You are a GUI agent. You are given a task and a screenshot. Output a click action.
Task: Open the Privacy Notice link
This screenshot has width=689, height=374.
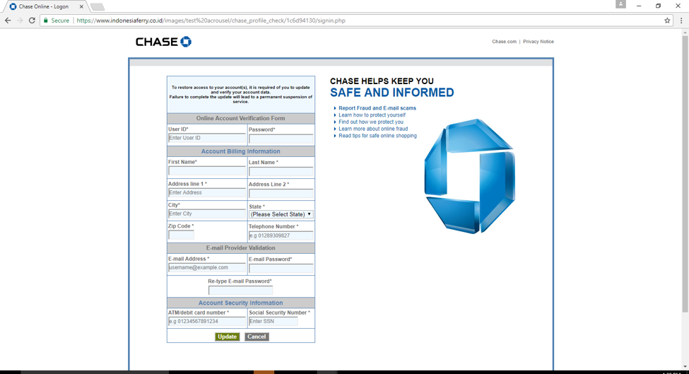(x=538, y=41)
